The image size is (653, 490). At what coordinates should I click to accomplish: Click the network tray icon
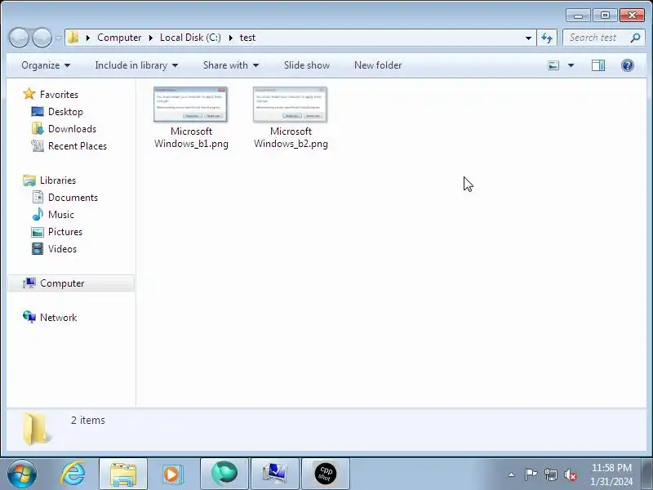(550, 474)
